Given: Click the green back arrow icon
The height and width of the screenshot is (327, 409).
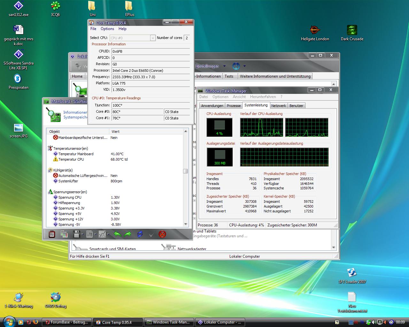Looking at the screenshot, I should click(x=117, y=234).
